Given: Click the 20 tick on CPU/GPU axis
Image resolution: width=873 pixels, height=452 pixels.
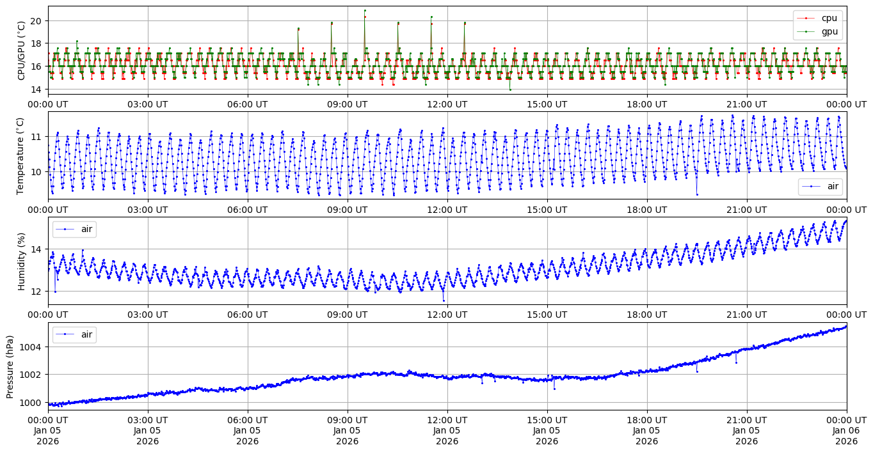Looking at the screenshot, I should tap(36, 21).
